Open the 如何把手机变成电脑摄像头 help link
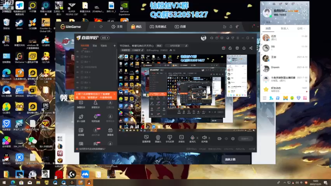Viewport: 331px width, 186px height. pyautogui.click(x=92, y=149)
